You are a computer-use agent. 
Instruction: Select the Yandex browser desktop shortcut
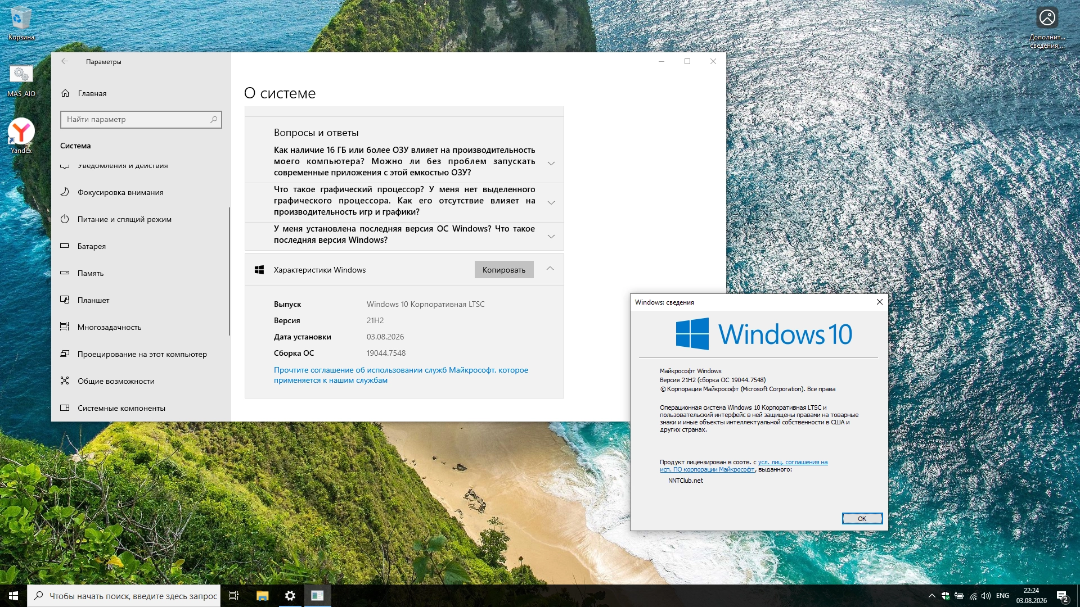tap(21, 135)
